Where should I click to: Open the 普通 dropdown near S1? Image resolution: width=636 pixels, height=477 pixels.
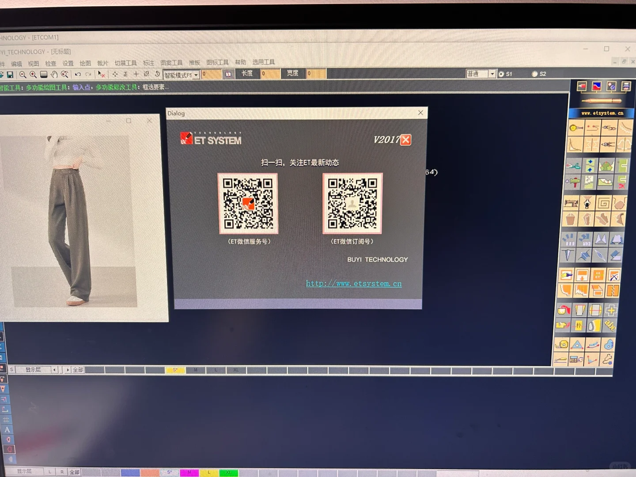pos(481,74)
